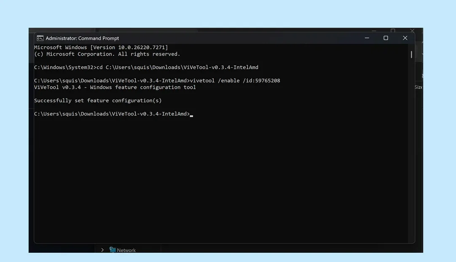Click the 'Administrator: Command Prompt' title text

82,38
